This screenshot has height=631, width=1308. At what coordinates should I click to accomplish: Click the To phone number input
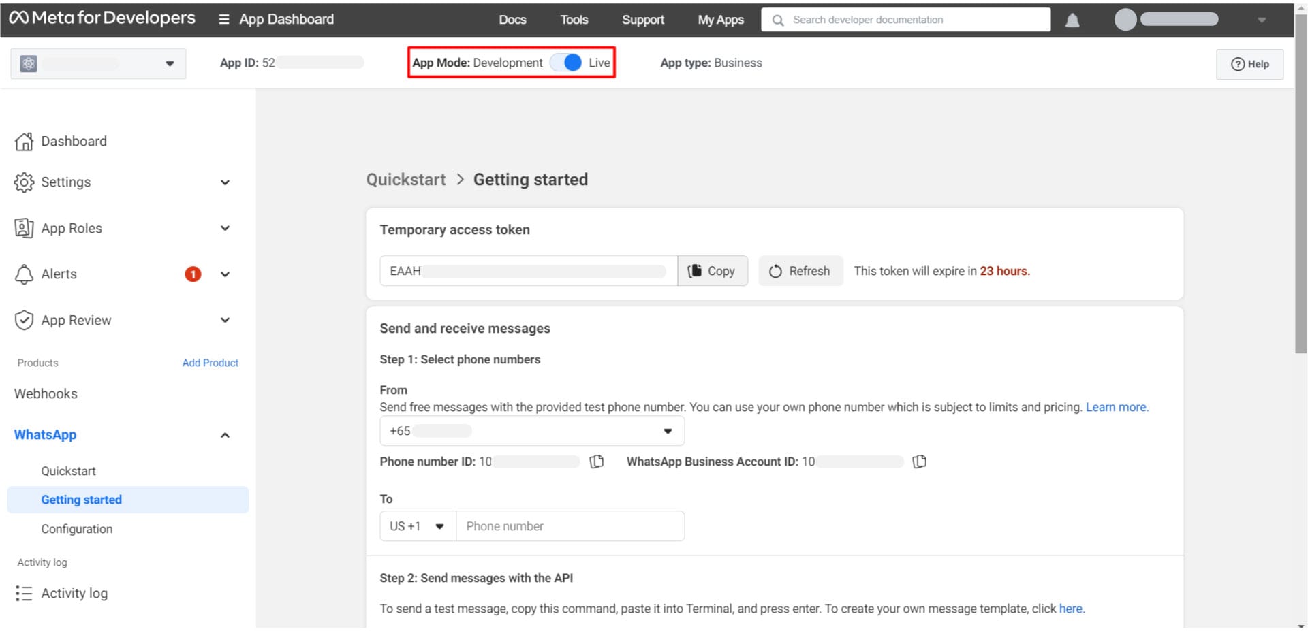tap(570, 526)
